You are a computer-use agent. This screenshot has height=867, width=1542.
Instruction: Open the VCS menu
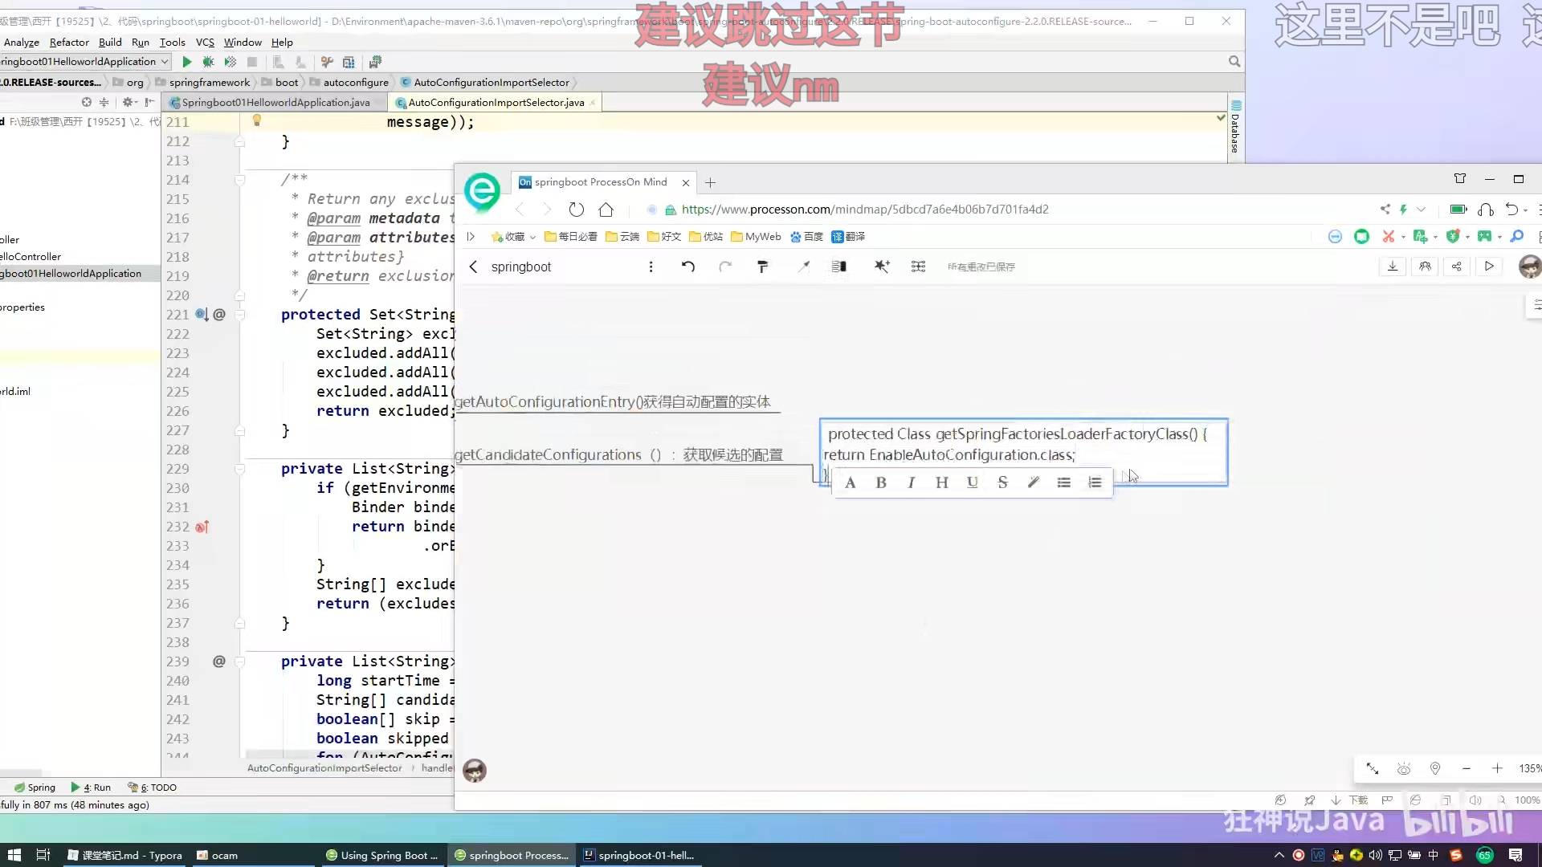205,43
